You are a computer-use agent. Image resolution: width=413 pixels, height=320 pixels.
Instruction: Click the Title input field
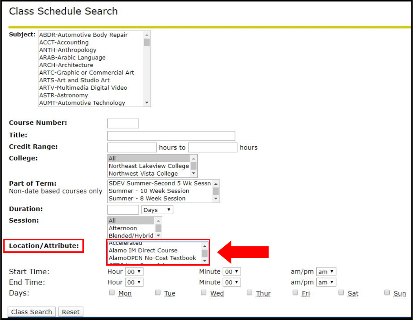[x=171, y=136]
